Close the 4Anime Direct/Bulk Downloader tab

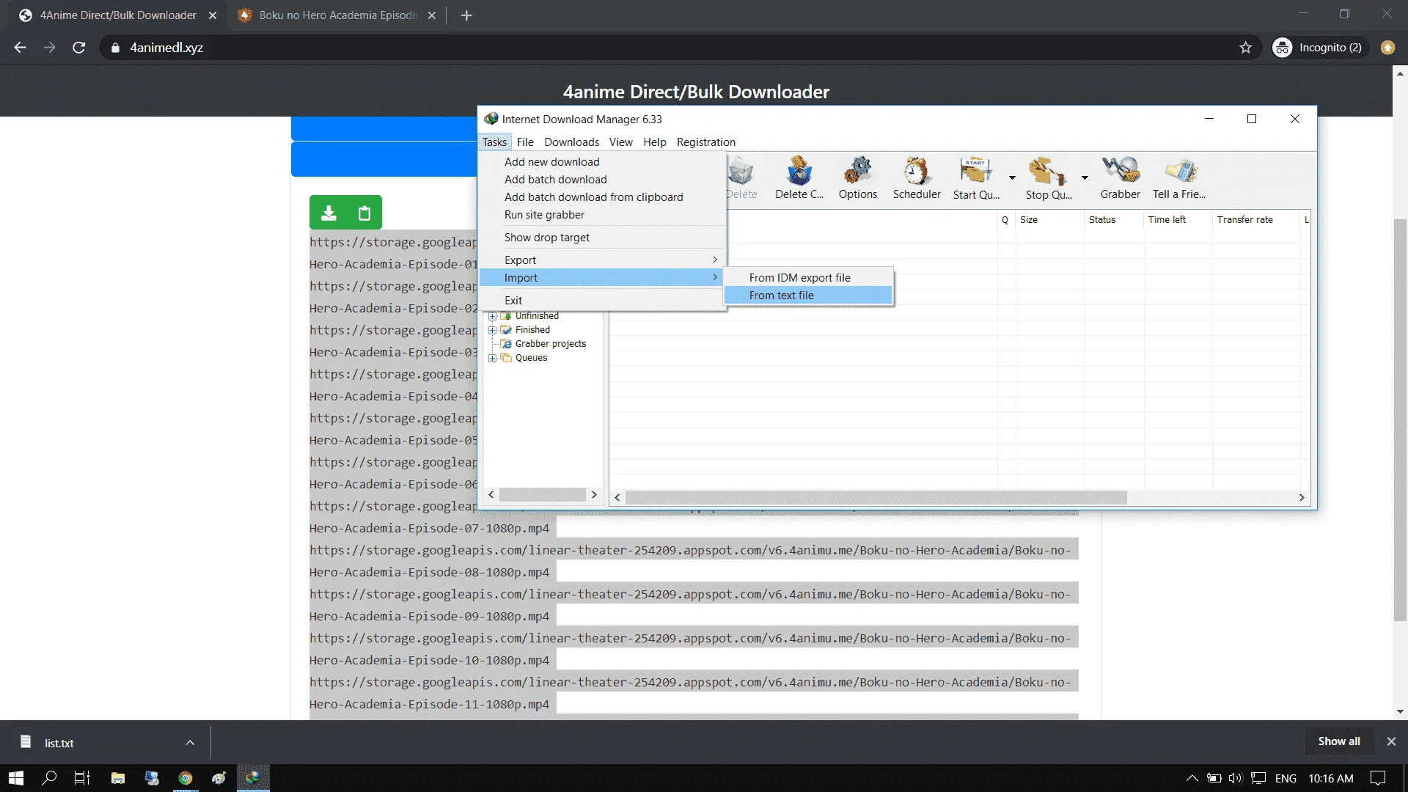click(213, 15)
